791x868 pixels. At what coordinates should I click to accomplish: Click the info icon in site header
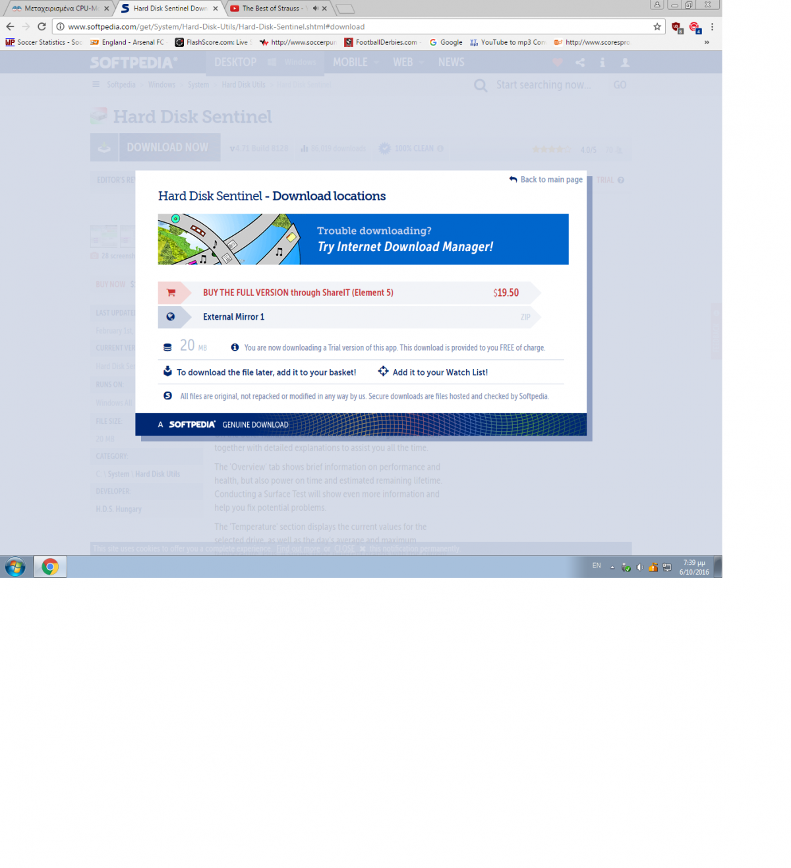[602, 62]
